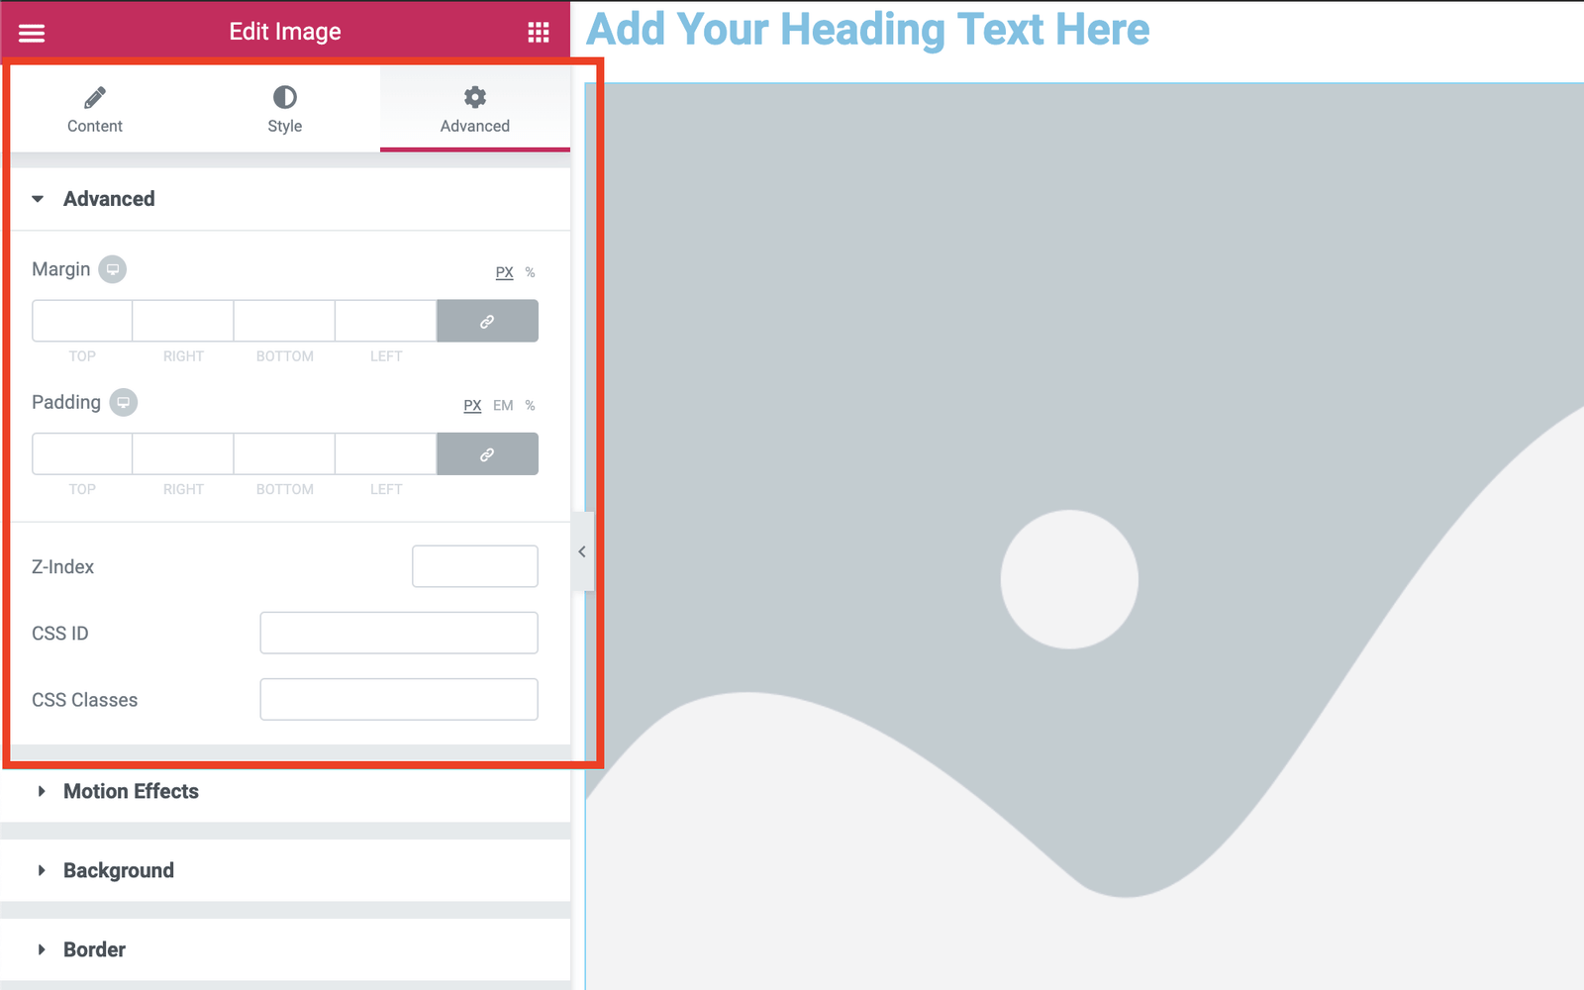The height and width of the screenshot is (990, 1584).
Task: Click the Z-Index input field
Action: 474,566
